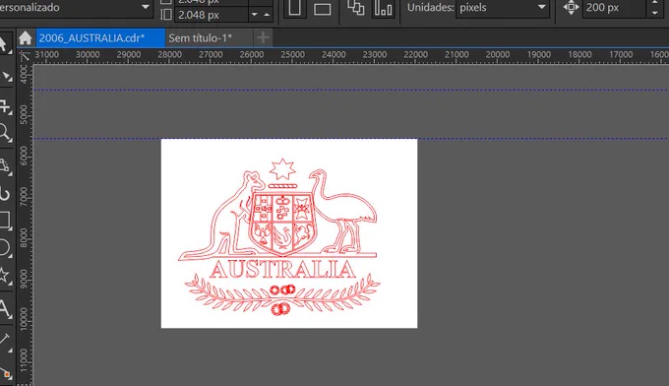Select the upper dashed guideline
Screen dimensions: 669x386
350,90
